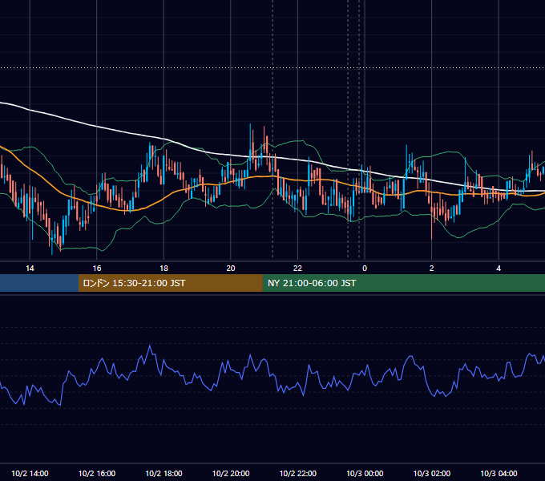This screenshot has height=481, width=545.
Task: Click the 10/2 16:00 label on the indicator axis
Action: (x=97, y=473)
